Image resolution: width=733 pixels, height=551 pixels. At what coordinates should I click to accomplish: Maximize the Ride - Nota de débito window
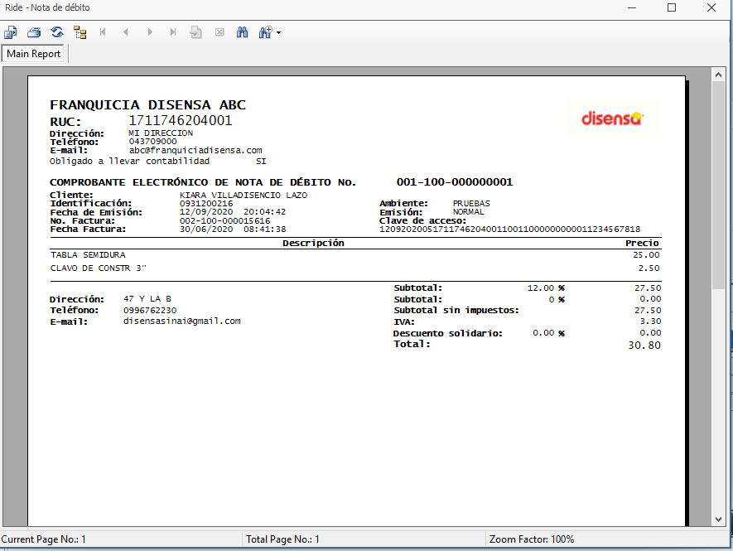672,7
